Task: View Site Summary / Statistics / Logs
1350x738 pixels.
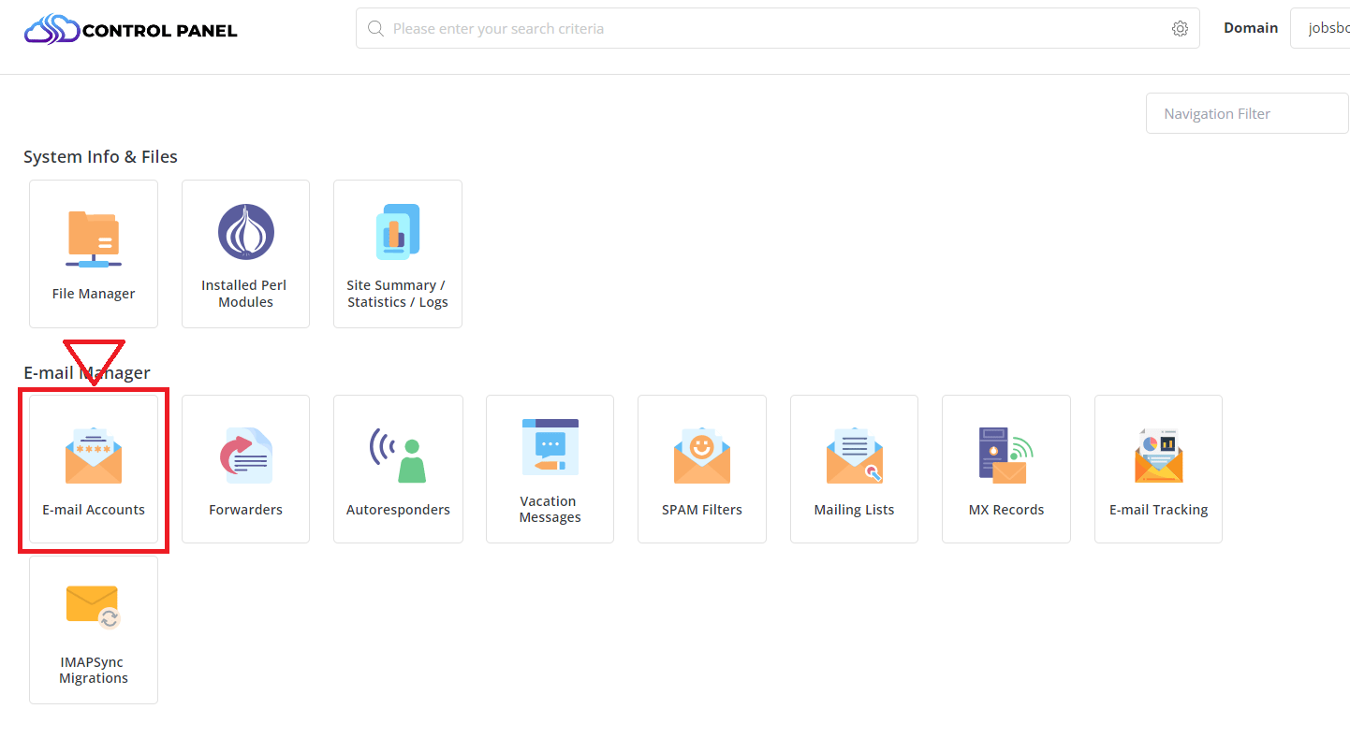Action: (x=397, y=253)
